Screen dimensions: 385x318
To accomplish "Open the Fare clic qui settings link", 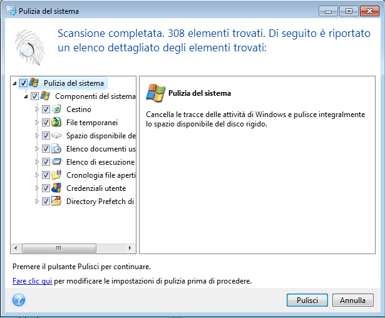I will [32, 281].
